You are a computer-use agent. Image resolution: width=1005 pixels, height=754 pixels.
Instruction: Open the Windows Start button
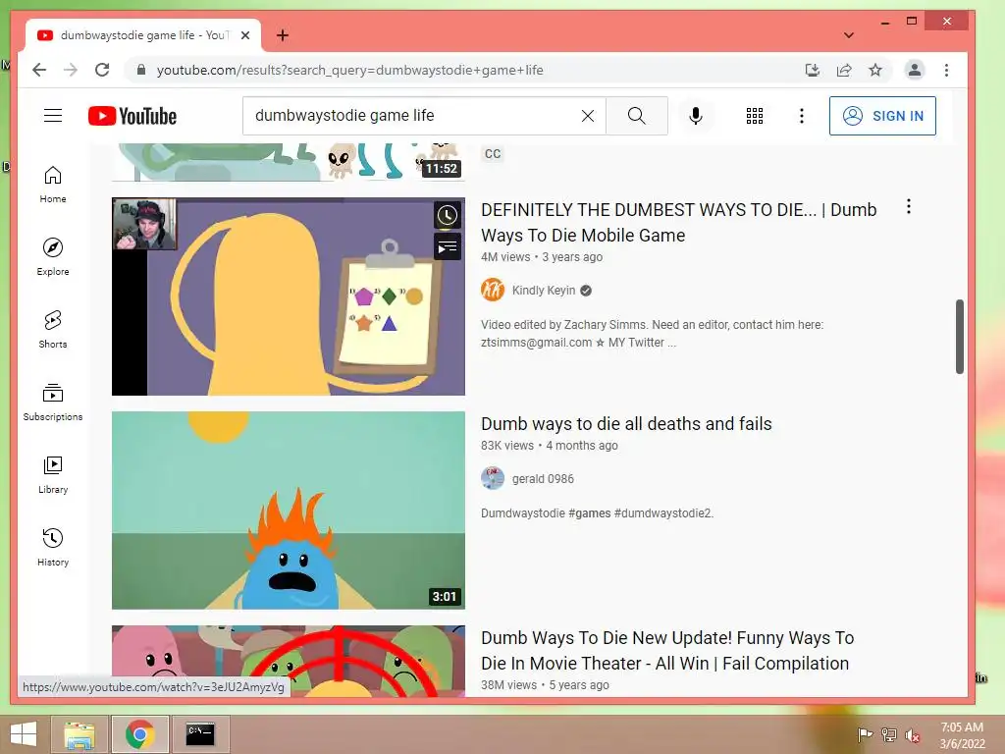(24, 734)
